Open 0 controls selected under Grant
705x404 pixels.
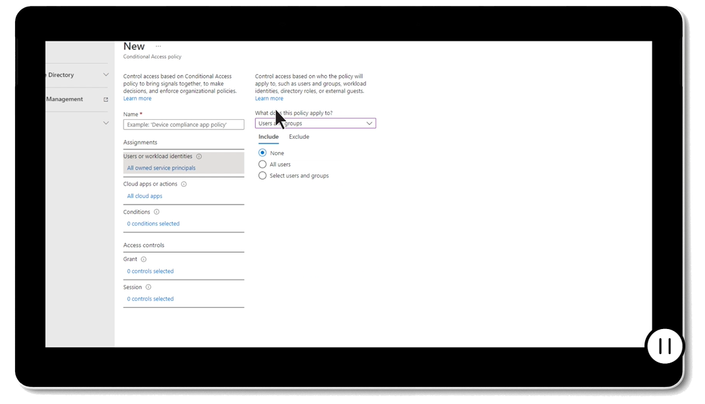point(151,271)
